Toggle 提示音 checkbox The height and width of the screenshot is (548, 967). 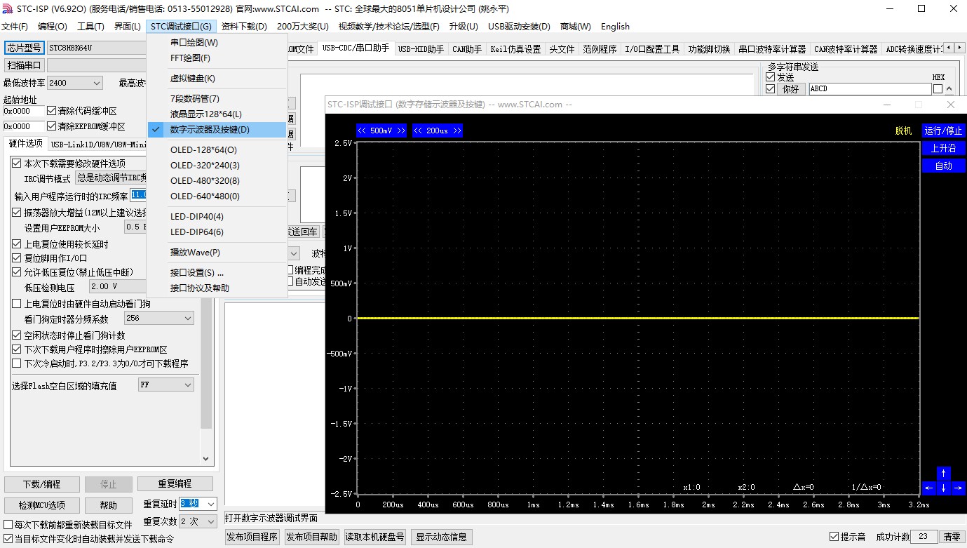point(834,537)
